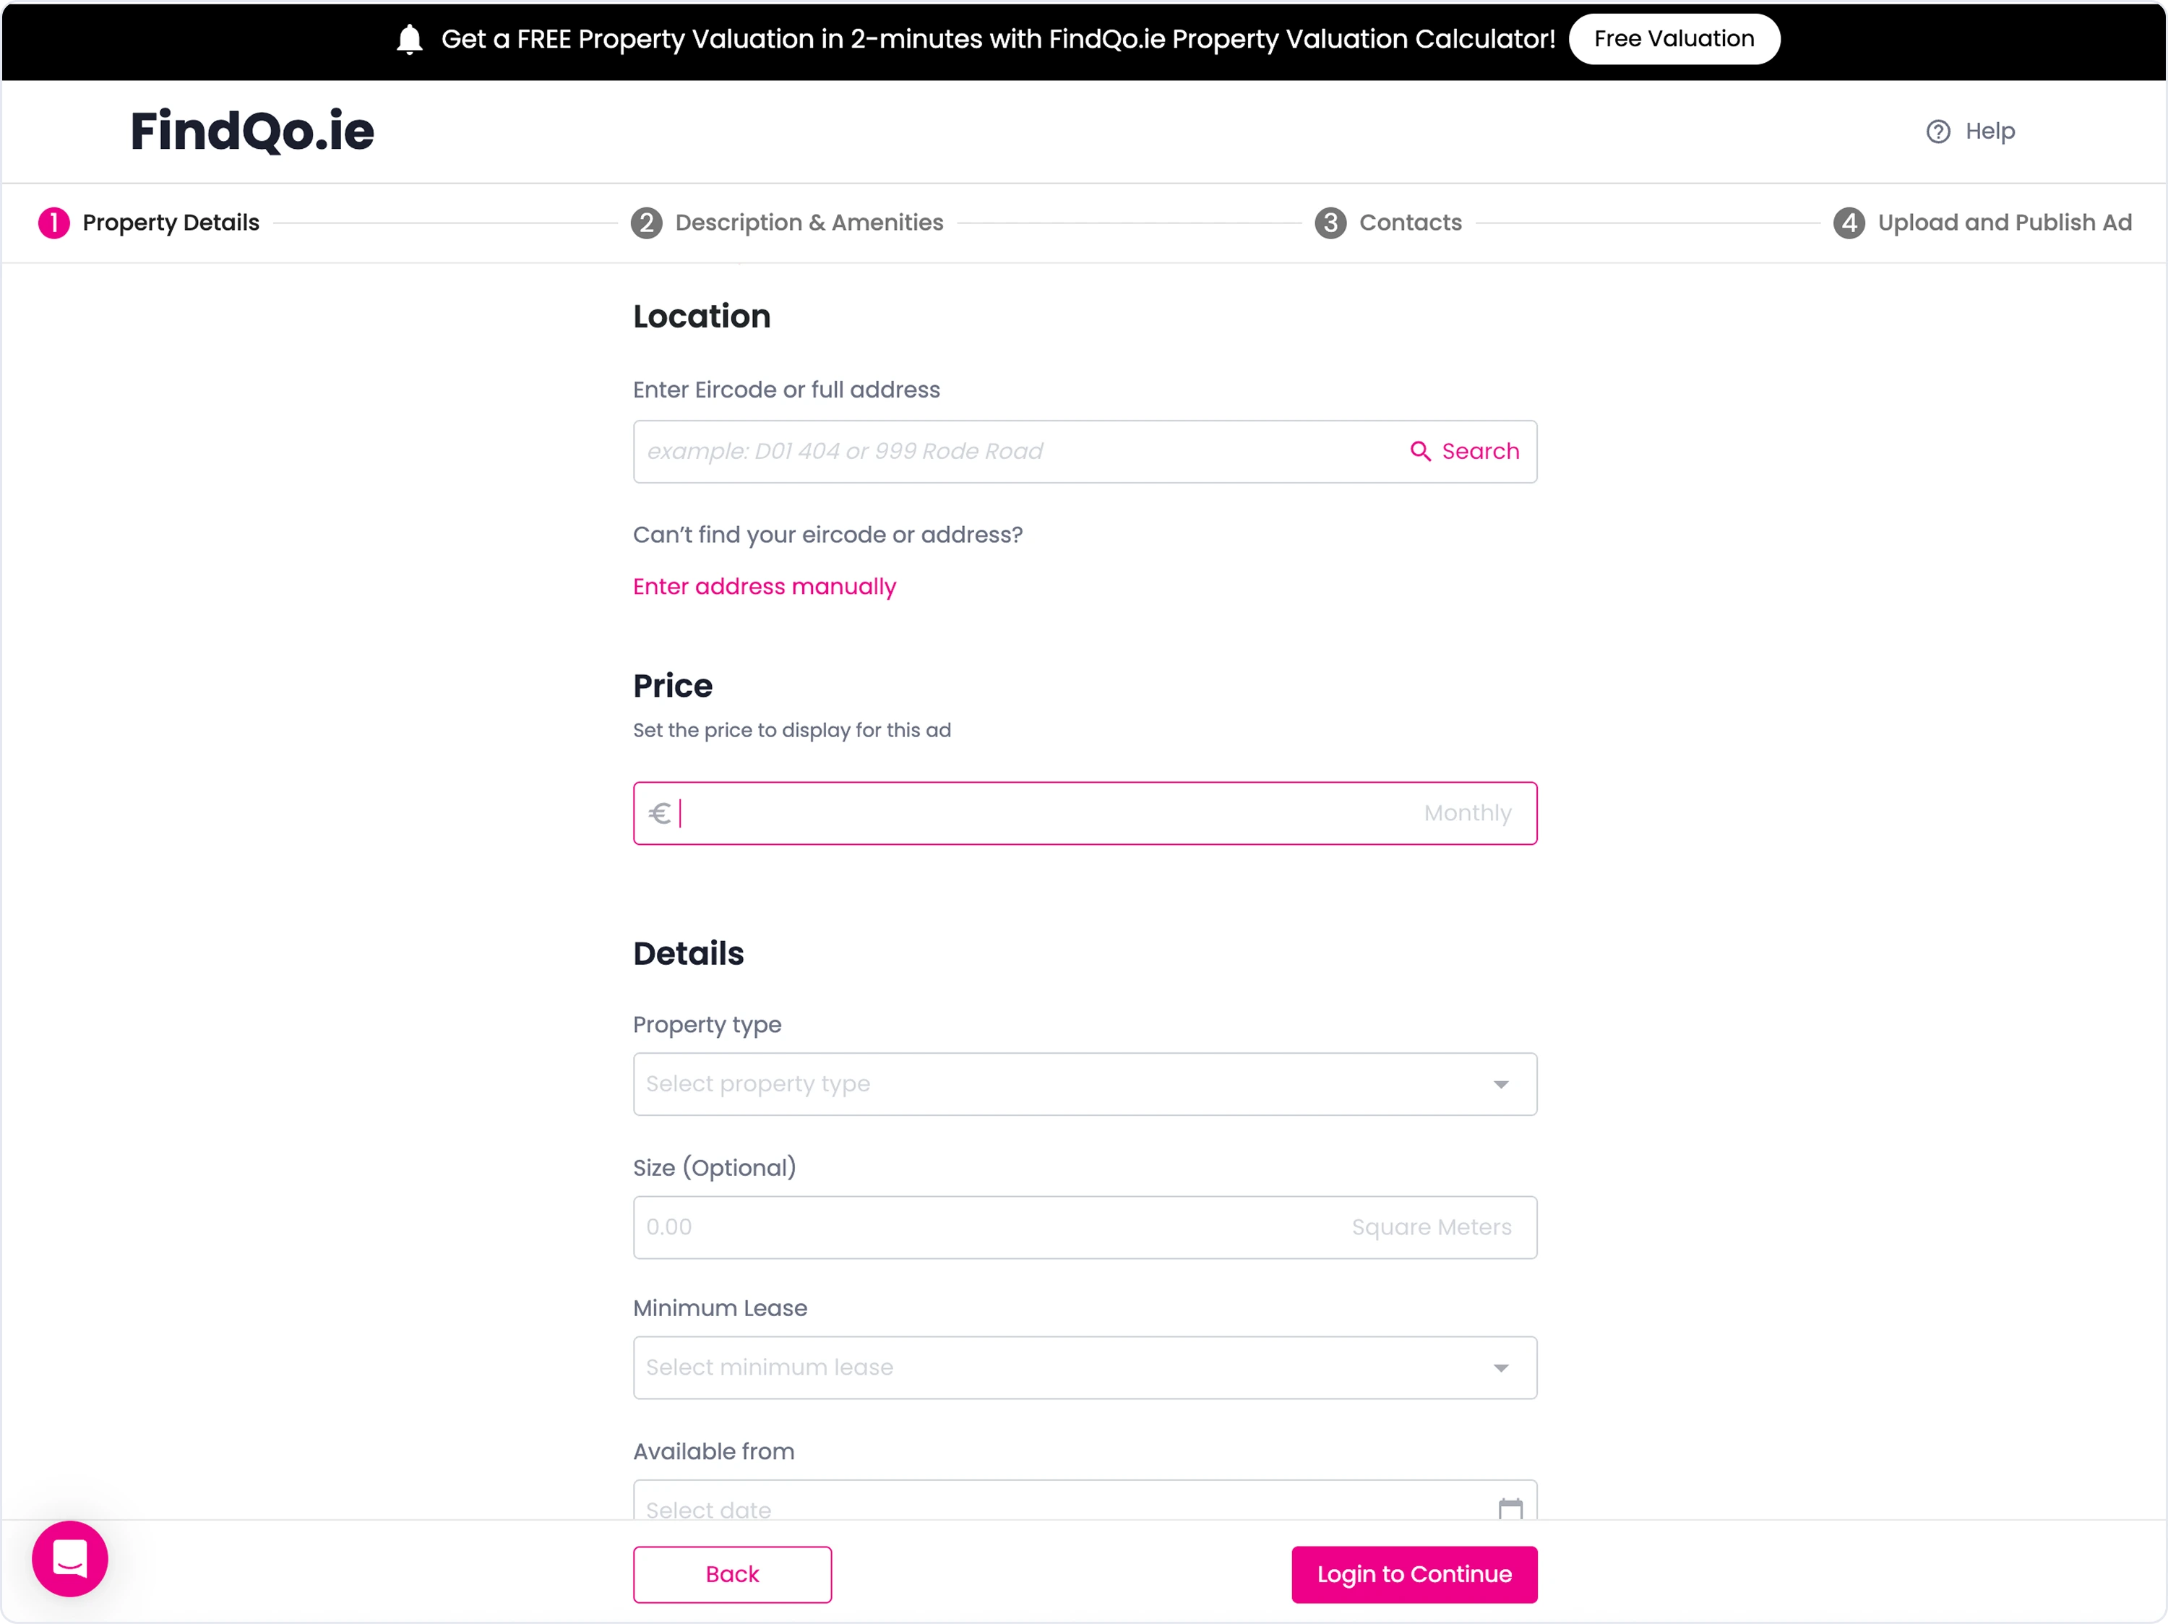This screenshot has height=1624, width=2168.
Task: Open Enter address manually link
Action: click(765, 586)
